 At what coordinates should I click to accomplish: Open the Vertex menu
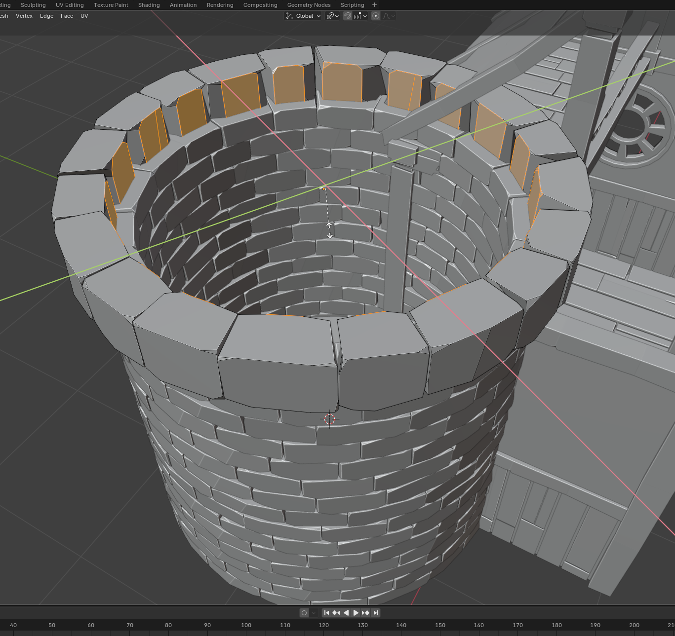(x=24, y=16)
